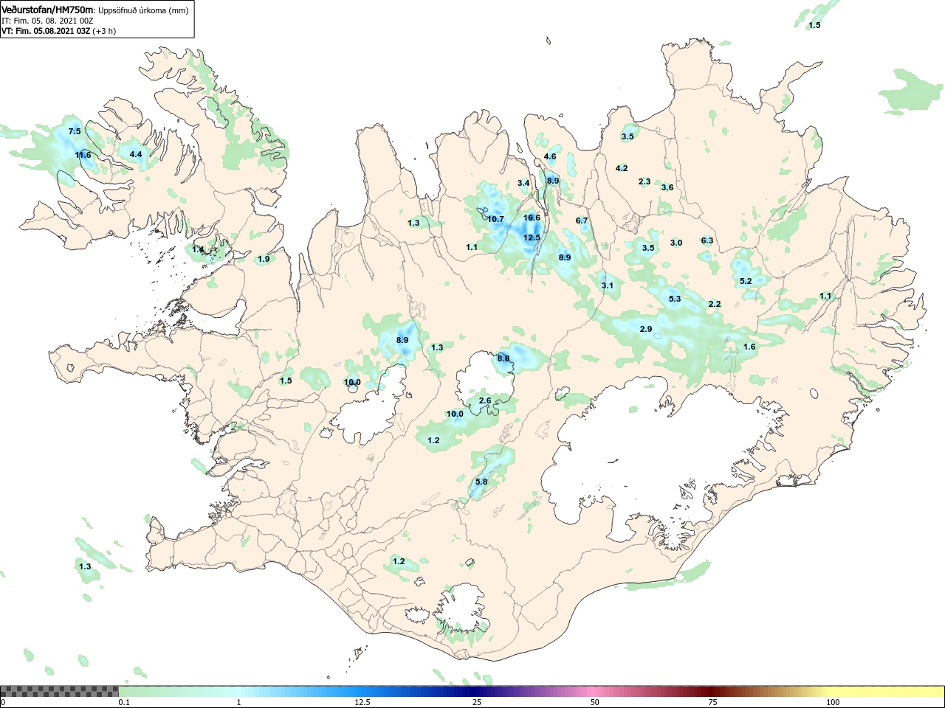Select the 2.6 precipitation value
The width and height of the screenshot is (945, 708).
(485, 400)
